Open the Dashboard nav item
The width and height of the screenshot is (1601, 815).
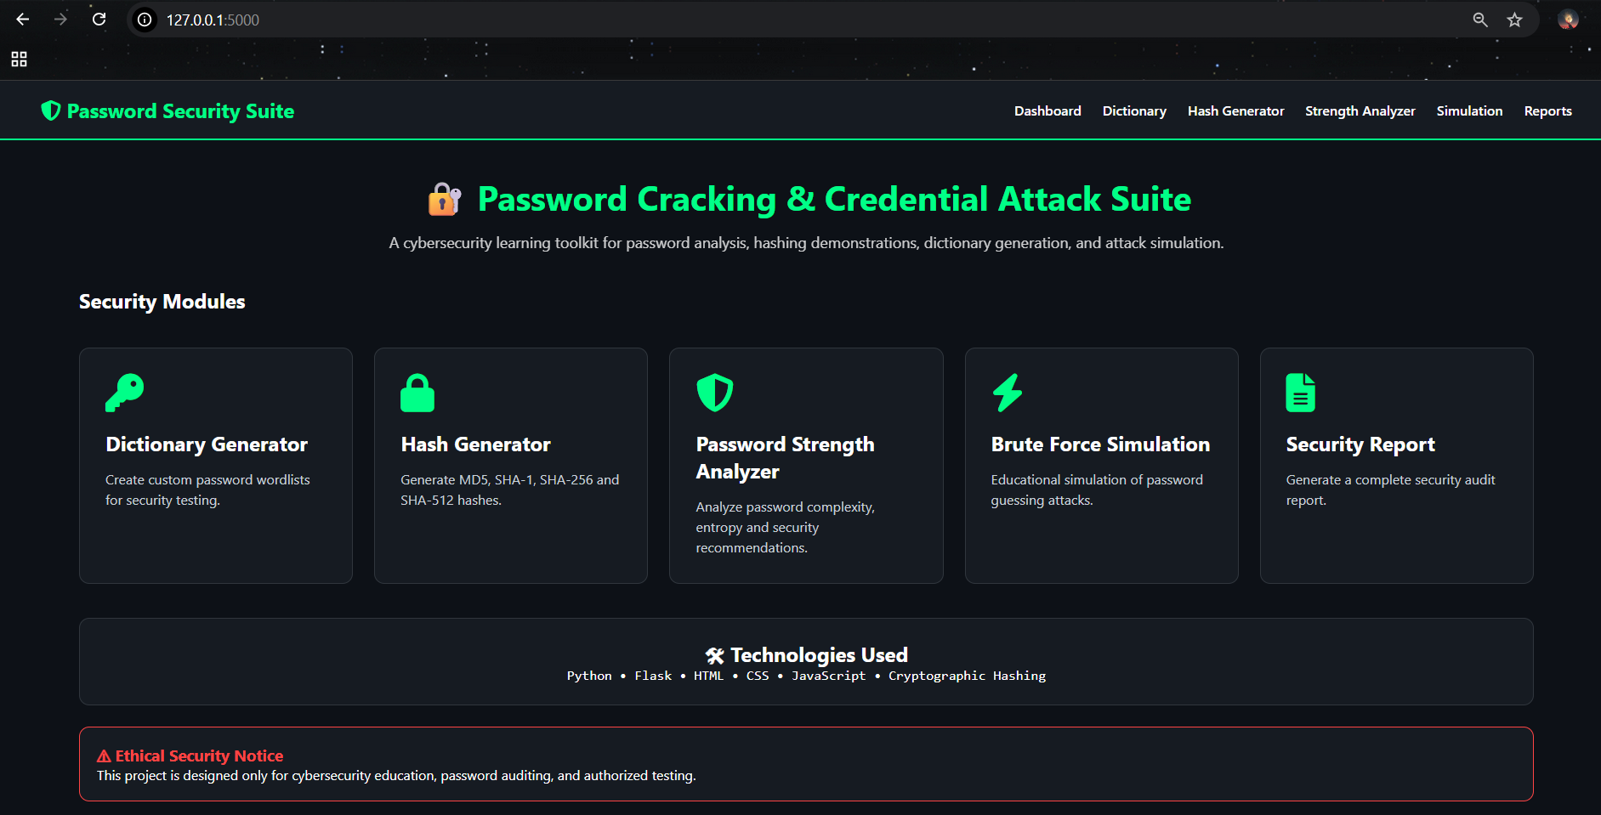pos(1047,111)
